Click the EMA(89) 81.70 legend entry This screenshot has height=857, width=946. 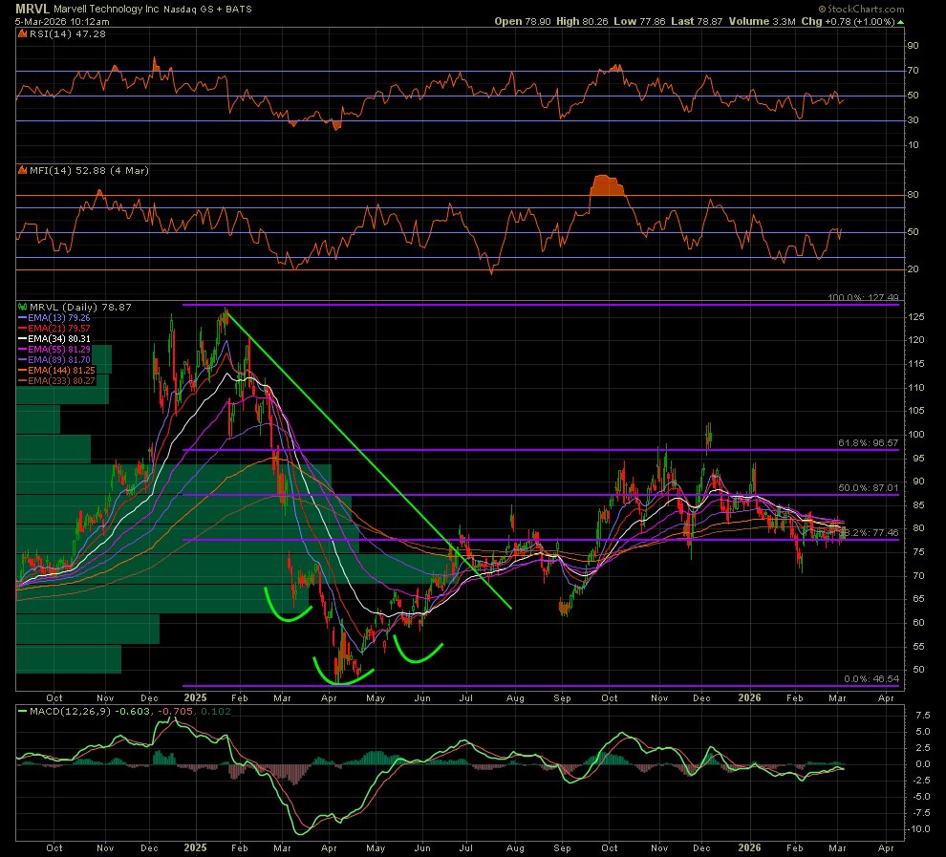(54, 360)
